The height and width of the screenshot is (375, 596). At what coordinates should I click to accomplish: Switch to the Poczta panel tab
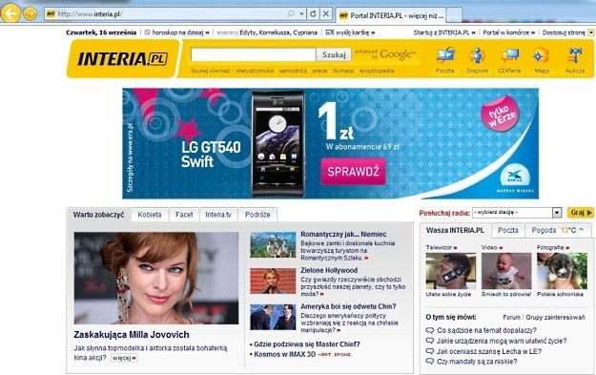pos(508,231)
